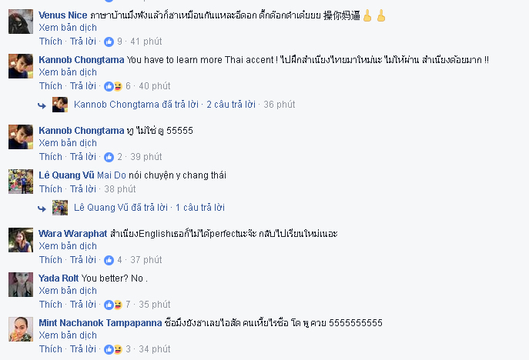Open Wara Waraphat's profile name link
Viewport: 529px width, 360px height.
[72, 233]
